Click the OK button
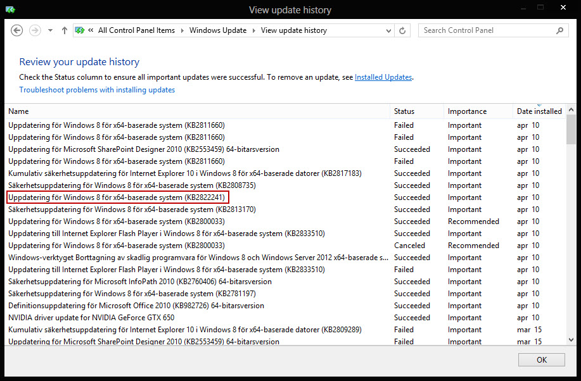Viewport: 581px width, 381px height. (541, 360)
